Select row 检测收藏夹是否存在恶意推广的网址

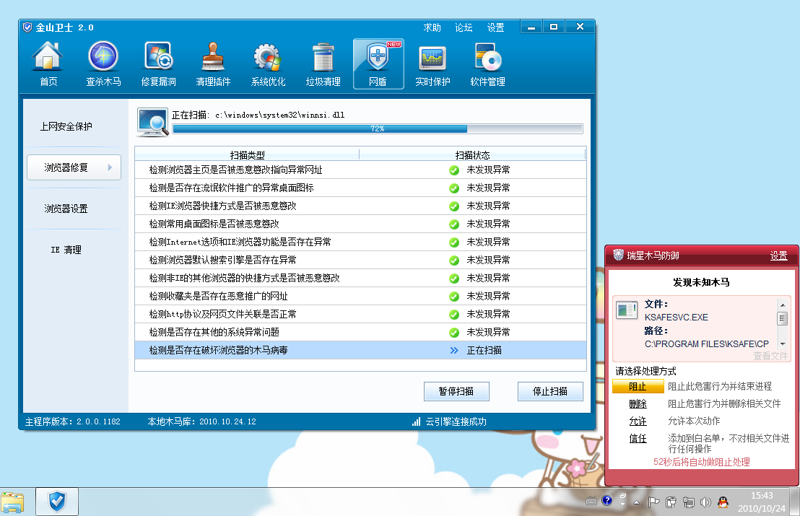(360, 296)
